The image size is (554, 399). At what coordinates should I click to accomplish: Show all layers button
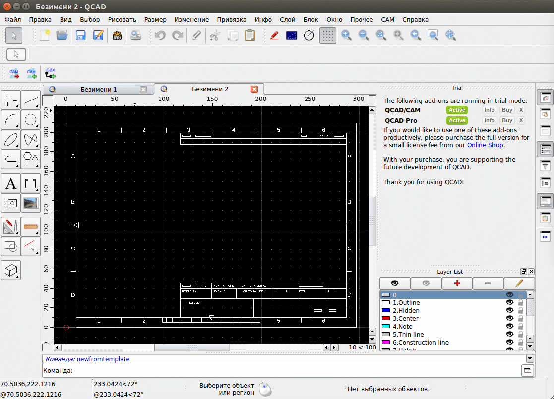(x=395, y=283)
